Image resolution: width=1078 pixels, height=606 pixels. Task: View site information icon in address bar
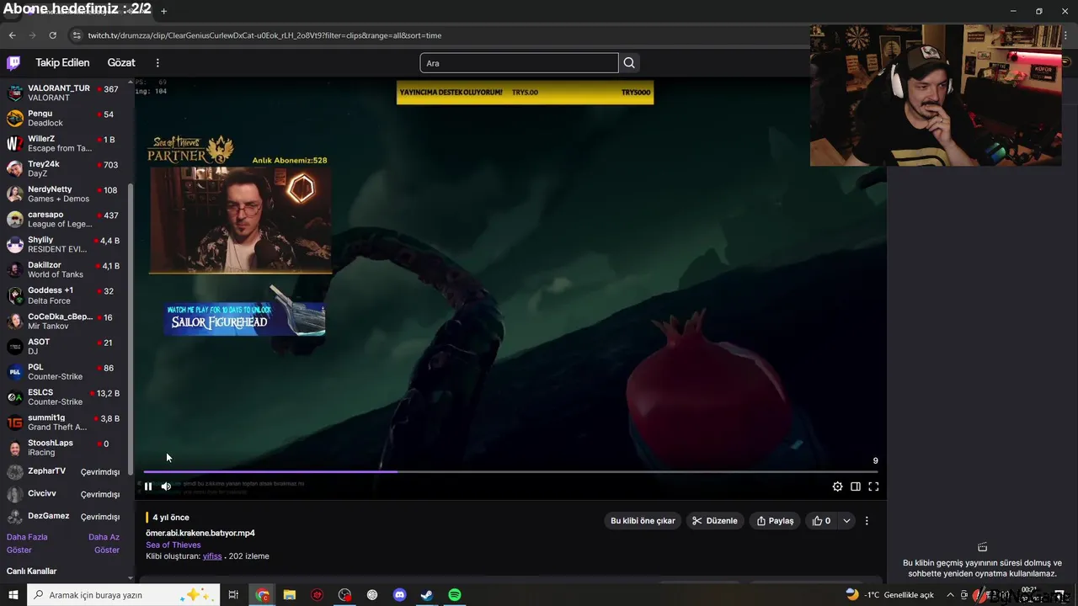(77, 35)
